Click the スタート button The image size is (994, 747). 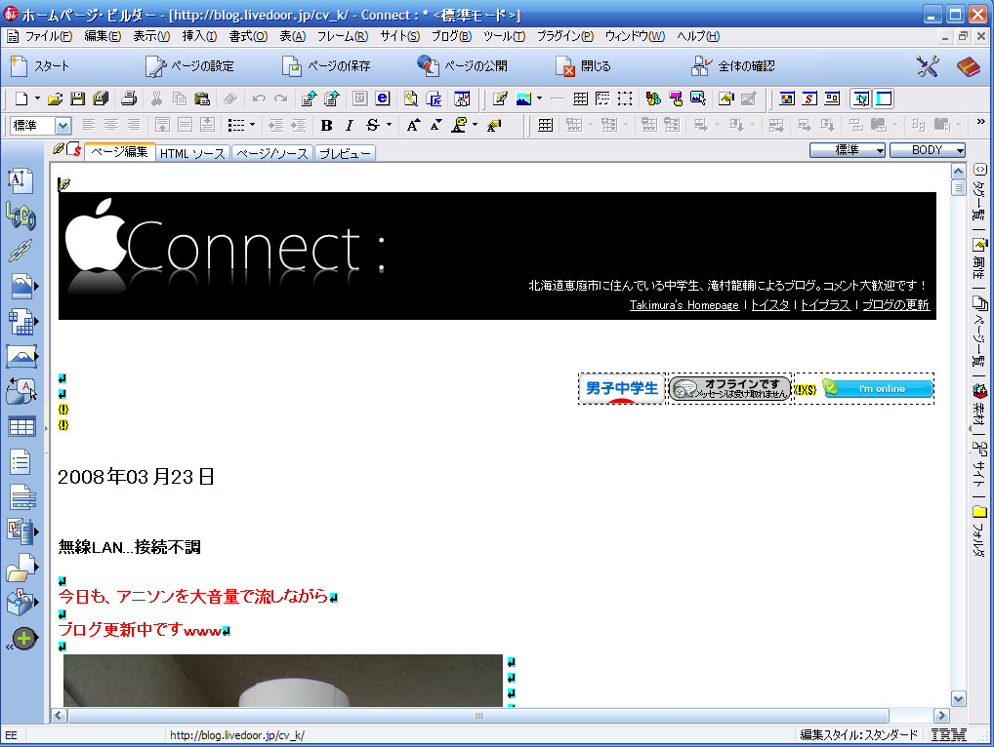click(39, 66)
